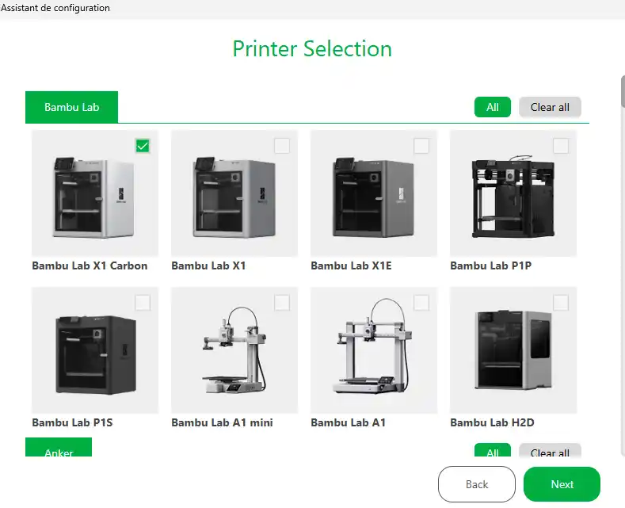
Task: Check the Bambu Lab P1P checkbox
Action: [561, 146]
